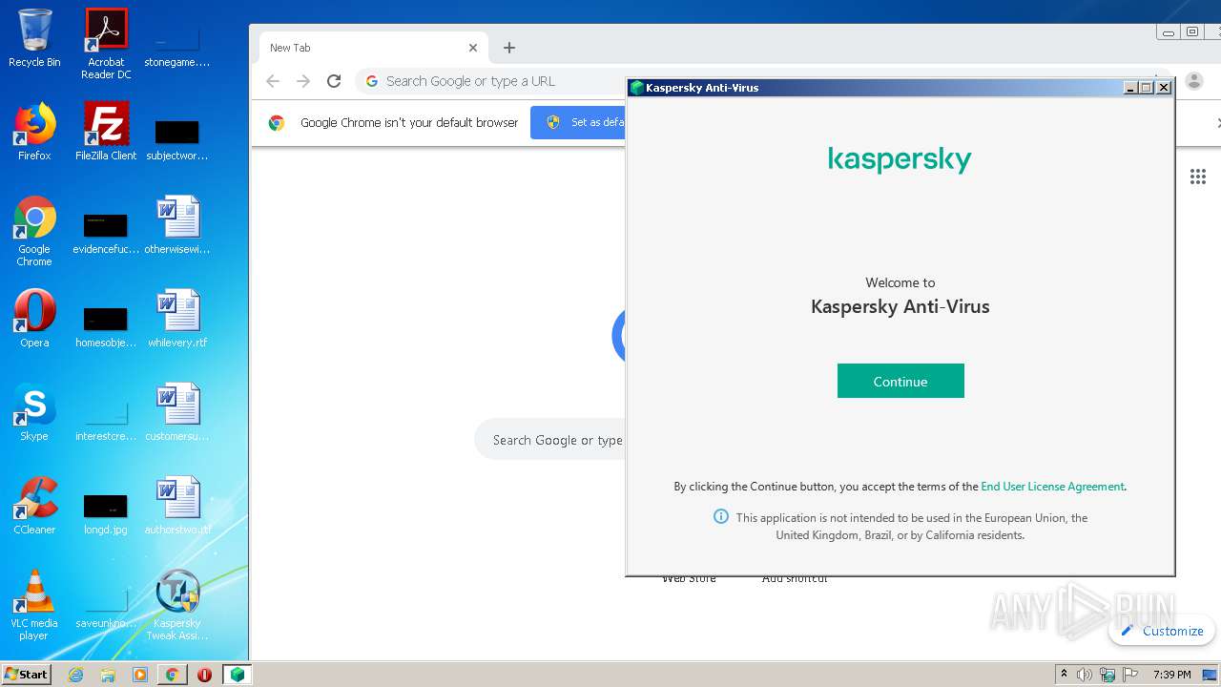Click the Google search box on New Tab

pyautogui.click(x=550, y=440)
